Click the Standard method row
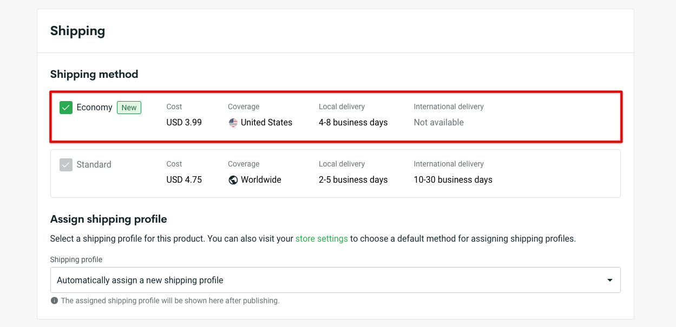The width and height of the screenshot is (676, 327). (x=336, y=173)
